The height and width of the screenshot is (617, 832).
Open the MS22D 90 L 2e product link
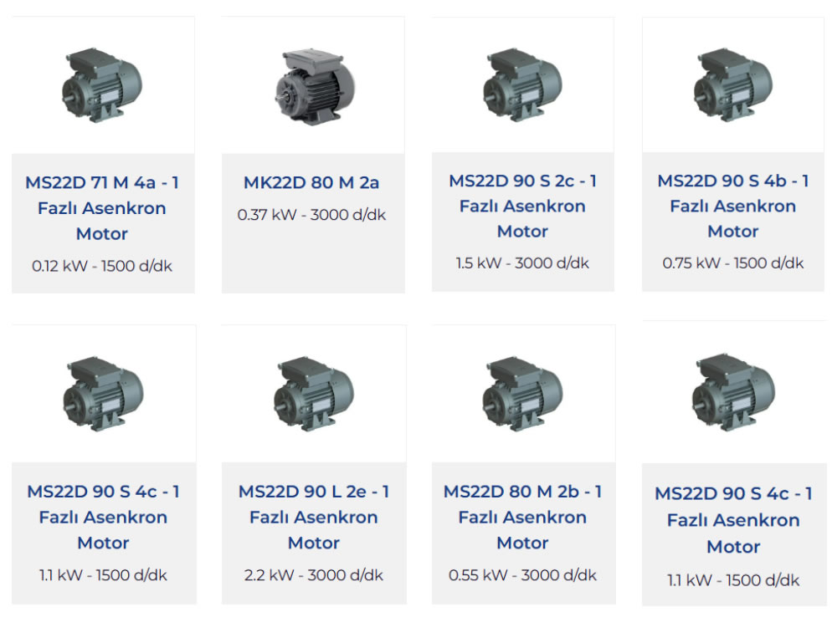pyautogui.click(x=314, y=517)
